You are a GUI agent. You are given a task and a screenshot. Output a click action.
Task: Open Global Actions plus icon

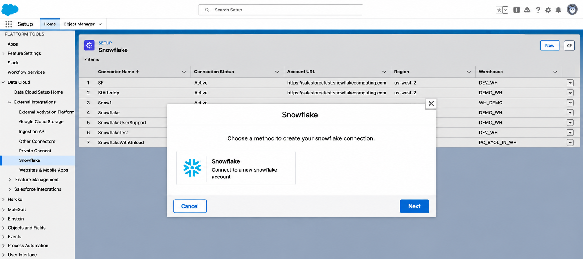516,10
